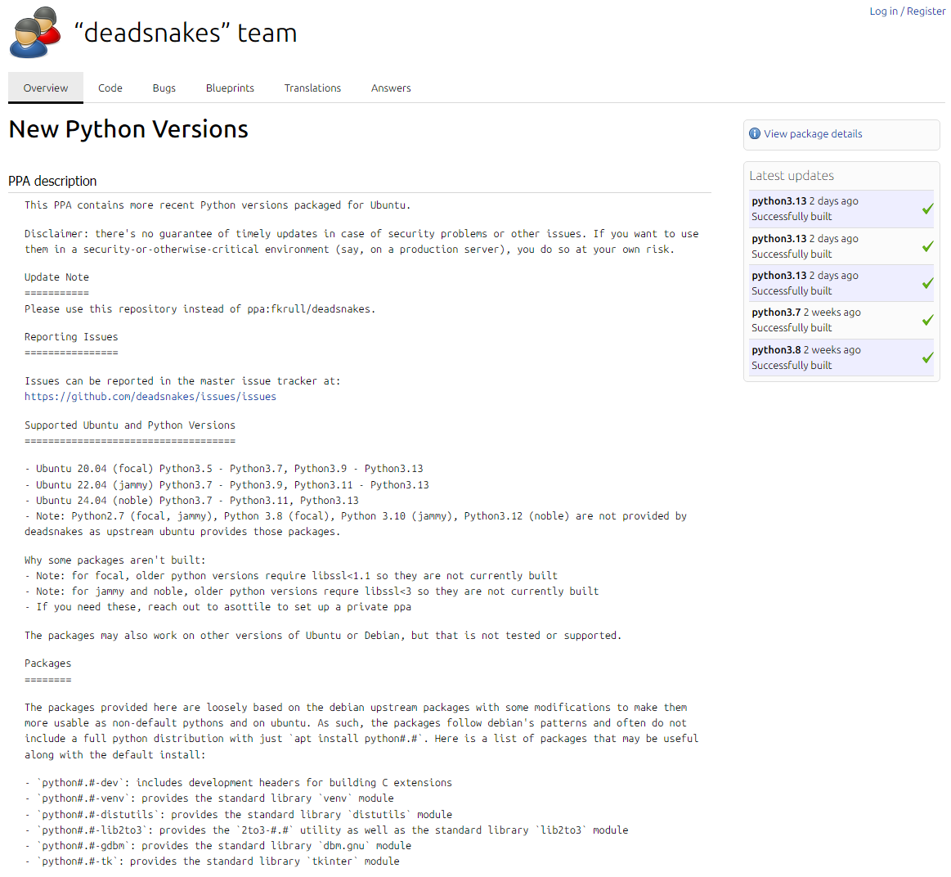Click the `python#.#-distutils` package line
The height and width of the screenshot is (877, 951).
pos(238,815)
